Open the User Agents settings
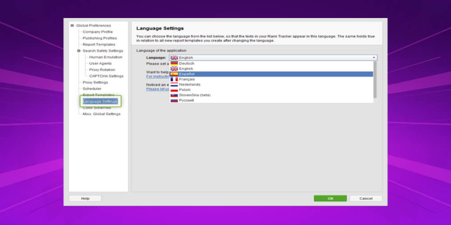Screen dimensions: 451x225 click(101, 63)
